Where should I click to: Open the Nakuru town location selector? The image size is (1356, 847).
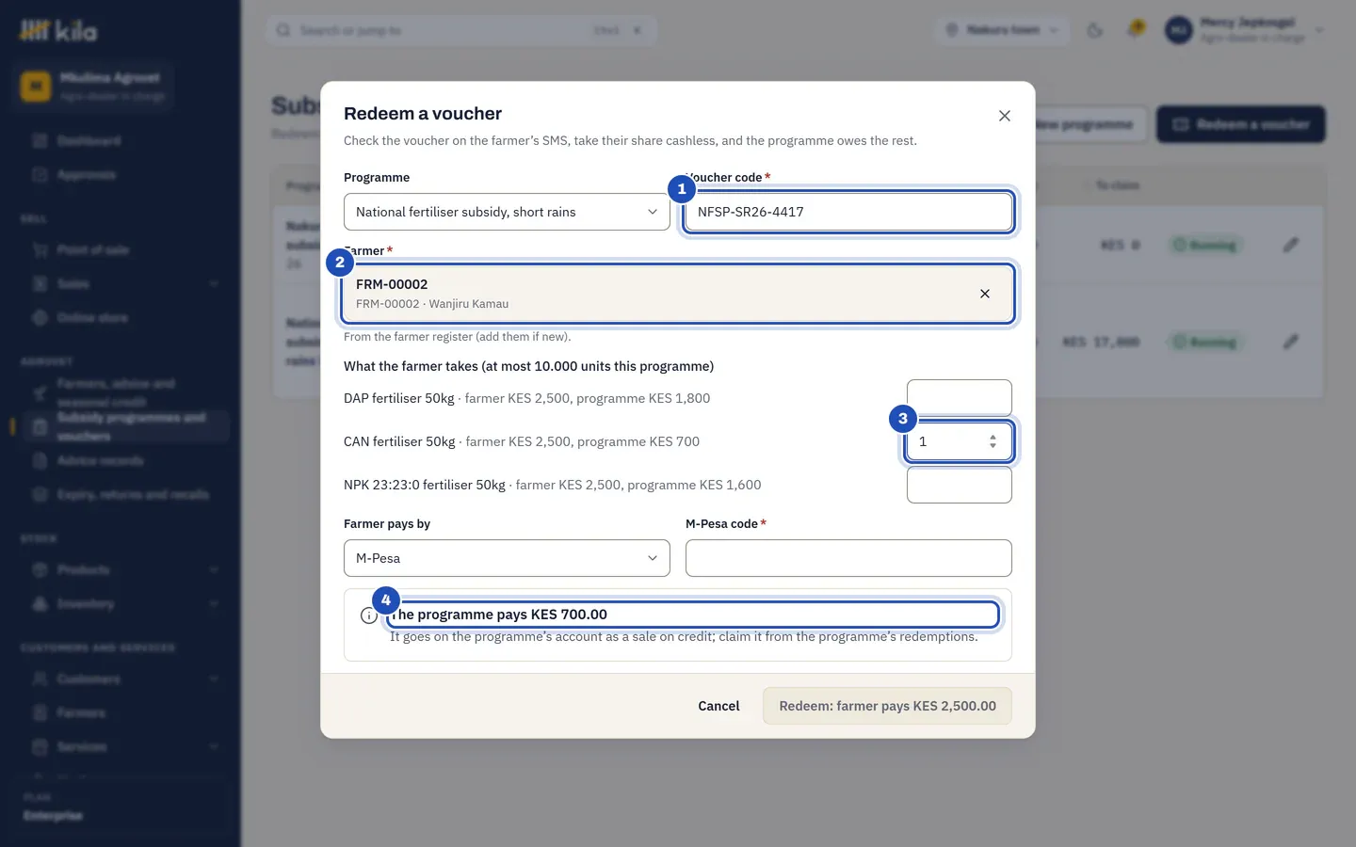pyautogui.click(x=1002, y=30)
